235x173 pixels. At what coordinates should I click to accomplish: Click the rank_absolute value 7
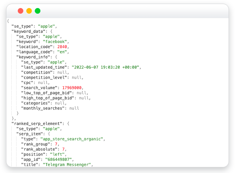pos(63,149)
